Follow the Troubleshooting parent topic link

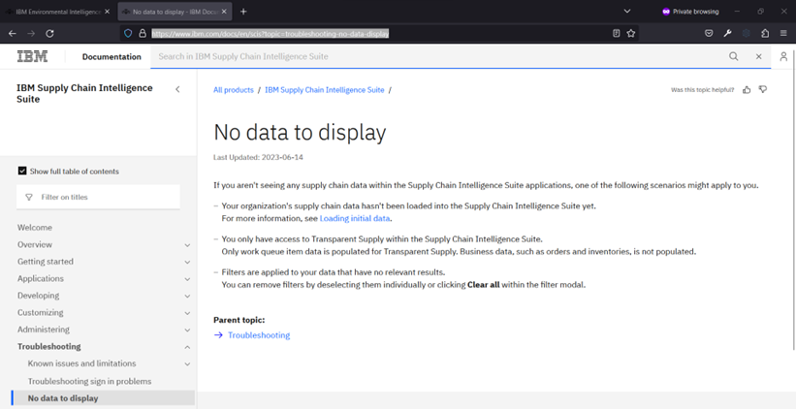[x=258, y=335]
